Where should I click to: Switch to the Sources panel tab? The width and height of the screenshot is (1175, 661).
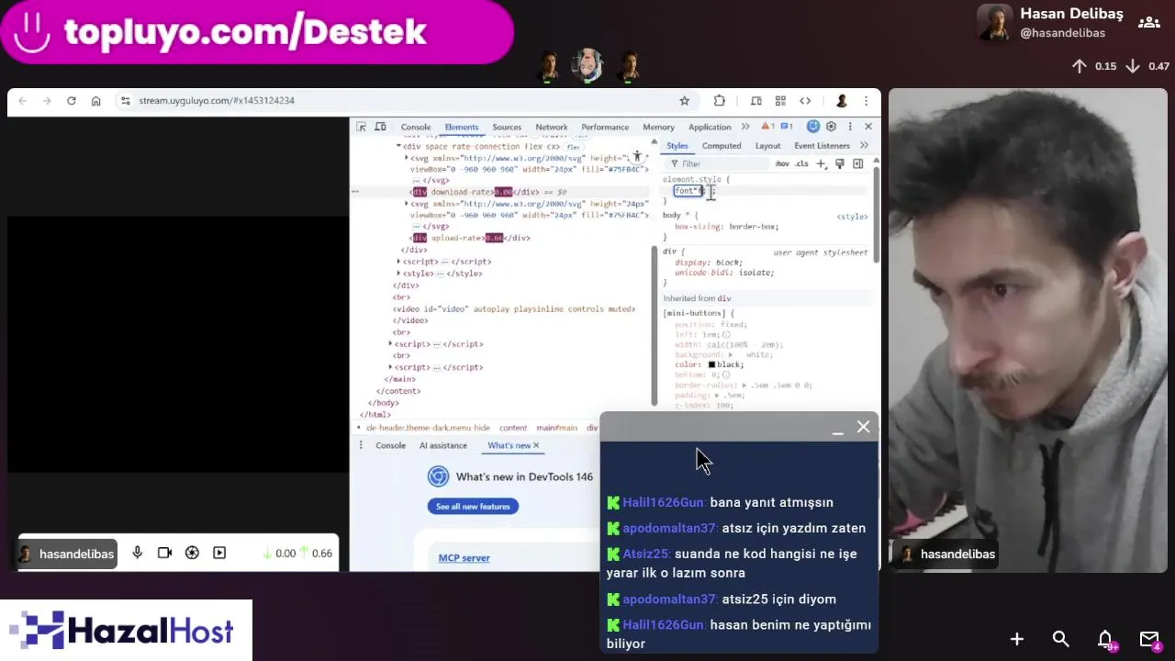[x=507, y=127]
